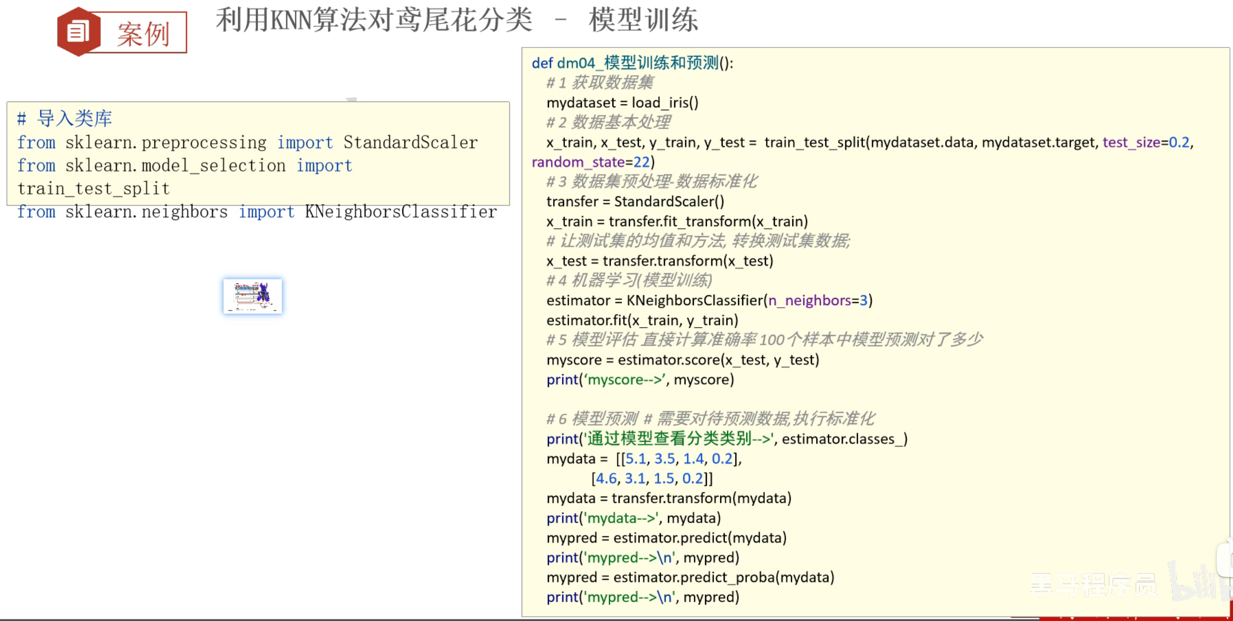1233x621 pixels.
Task: Click the 导入类库 comment line
Action: pyautogui.click(x=65, y=119)
